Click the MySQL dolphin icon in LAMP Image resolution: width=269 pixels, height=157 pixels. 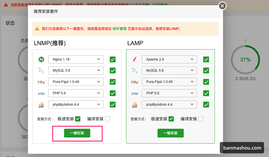click(x=135, y=70)
